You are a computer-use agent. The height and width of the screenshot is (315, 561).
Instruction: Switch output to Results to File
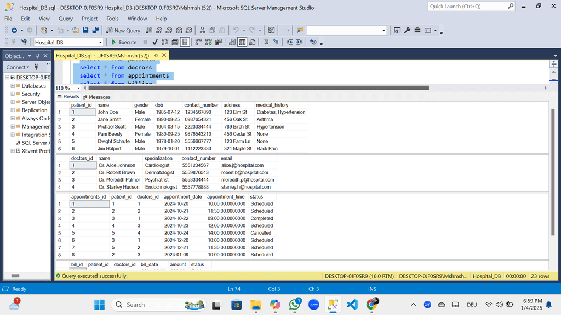click(252, 42)
